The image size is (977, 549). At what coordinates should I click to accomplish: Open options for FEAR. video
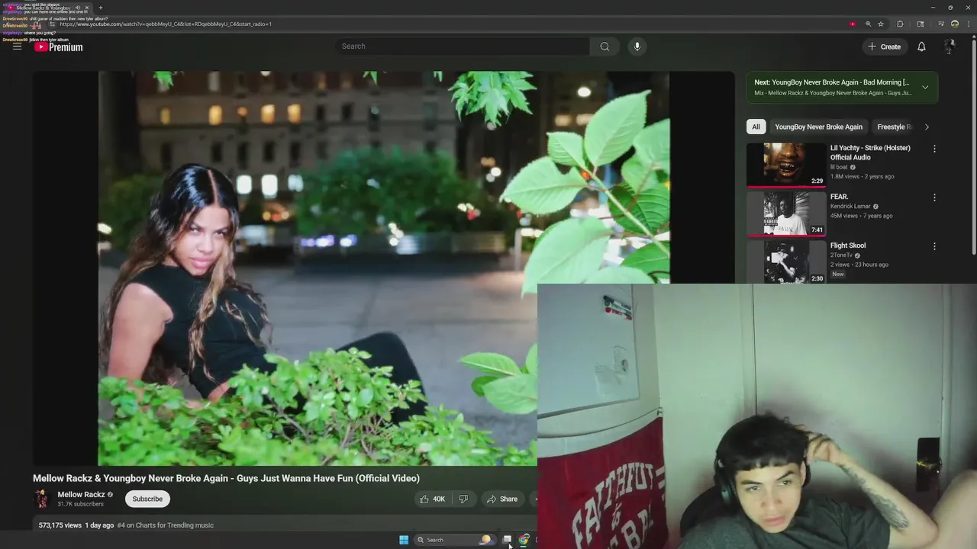click(934, 197)
